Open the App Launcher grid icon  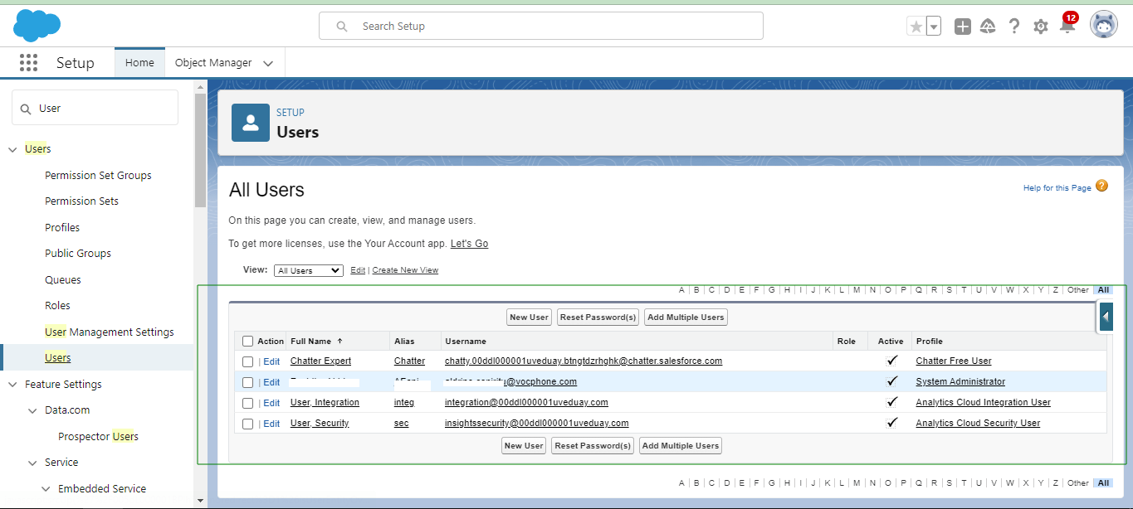point(29,63)
